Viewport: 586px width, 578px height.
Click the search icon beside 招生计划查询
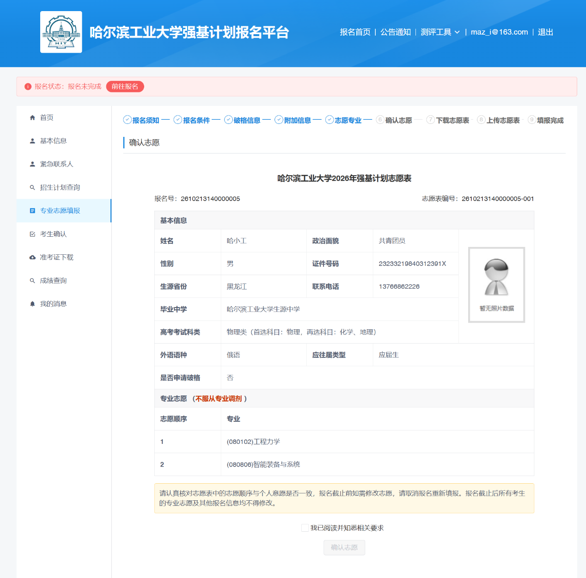point(32,188)
